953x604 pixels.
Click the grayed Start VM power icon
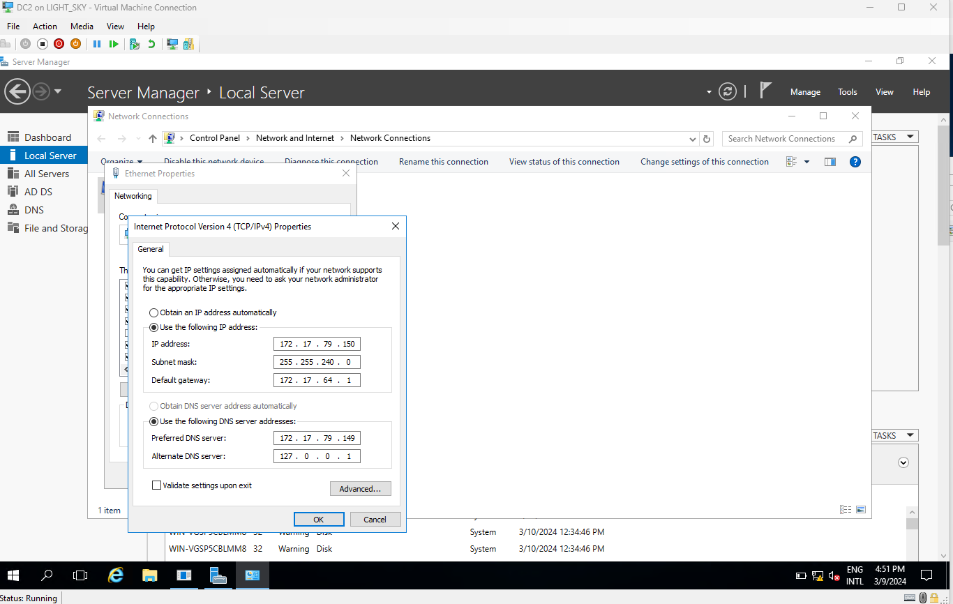pyautogui.click(x=25, y=44)
